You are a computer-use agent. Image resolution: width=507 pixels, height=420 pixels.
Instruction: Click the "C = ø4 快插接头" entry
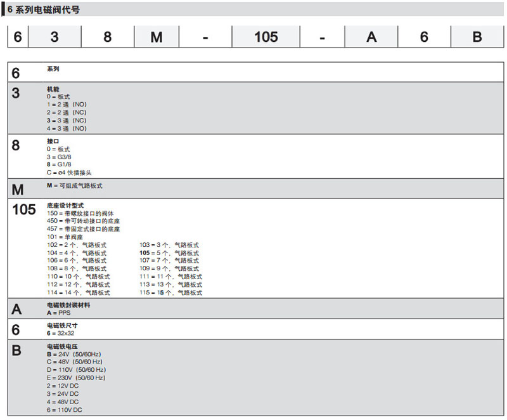(x=74, y=173)
